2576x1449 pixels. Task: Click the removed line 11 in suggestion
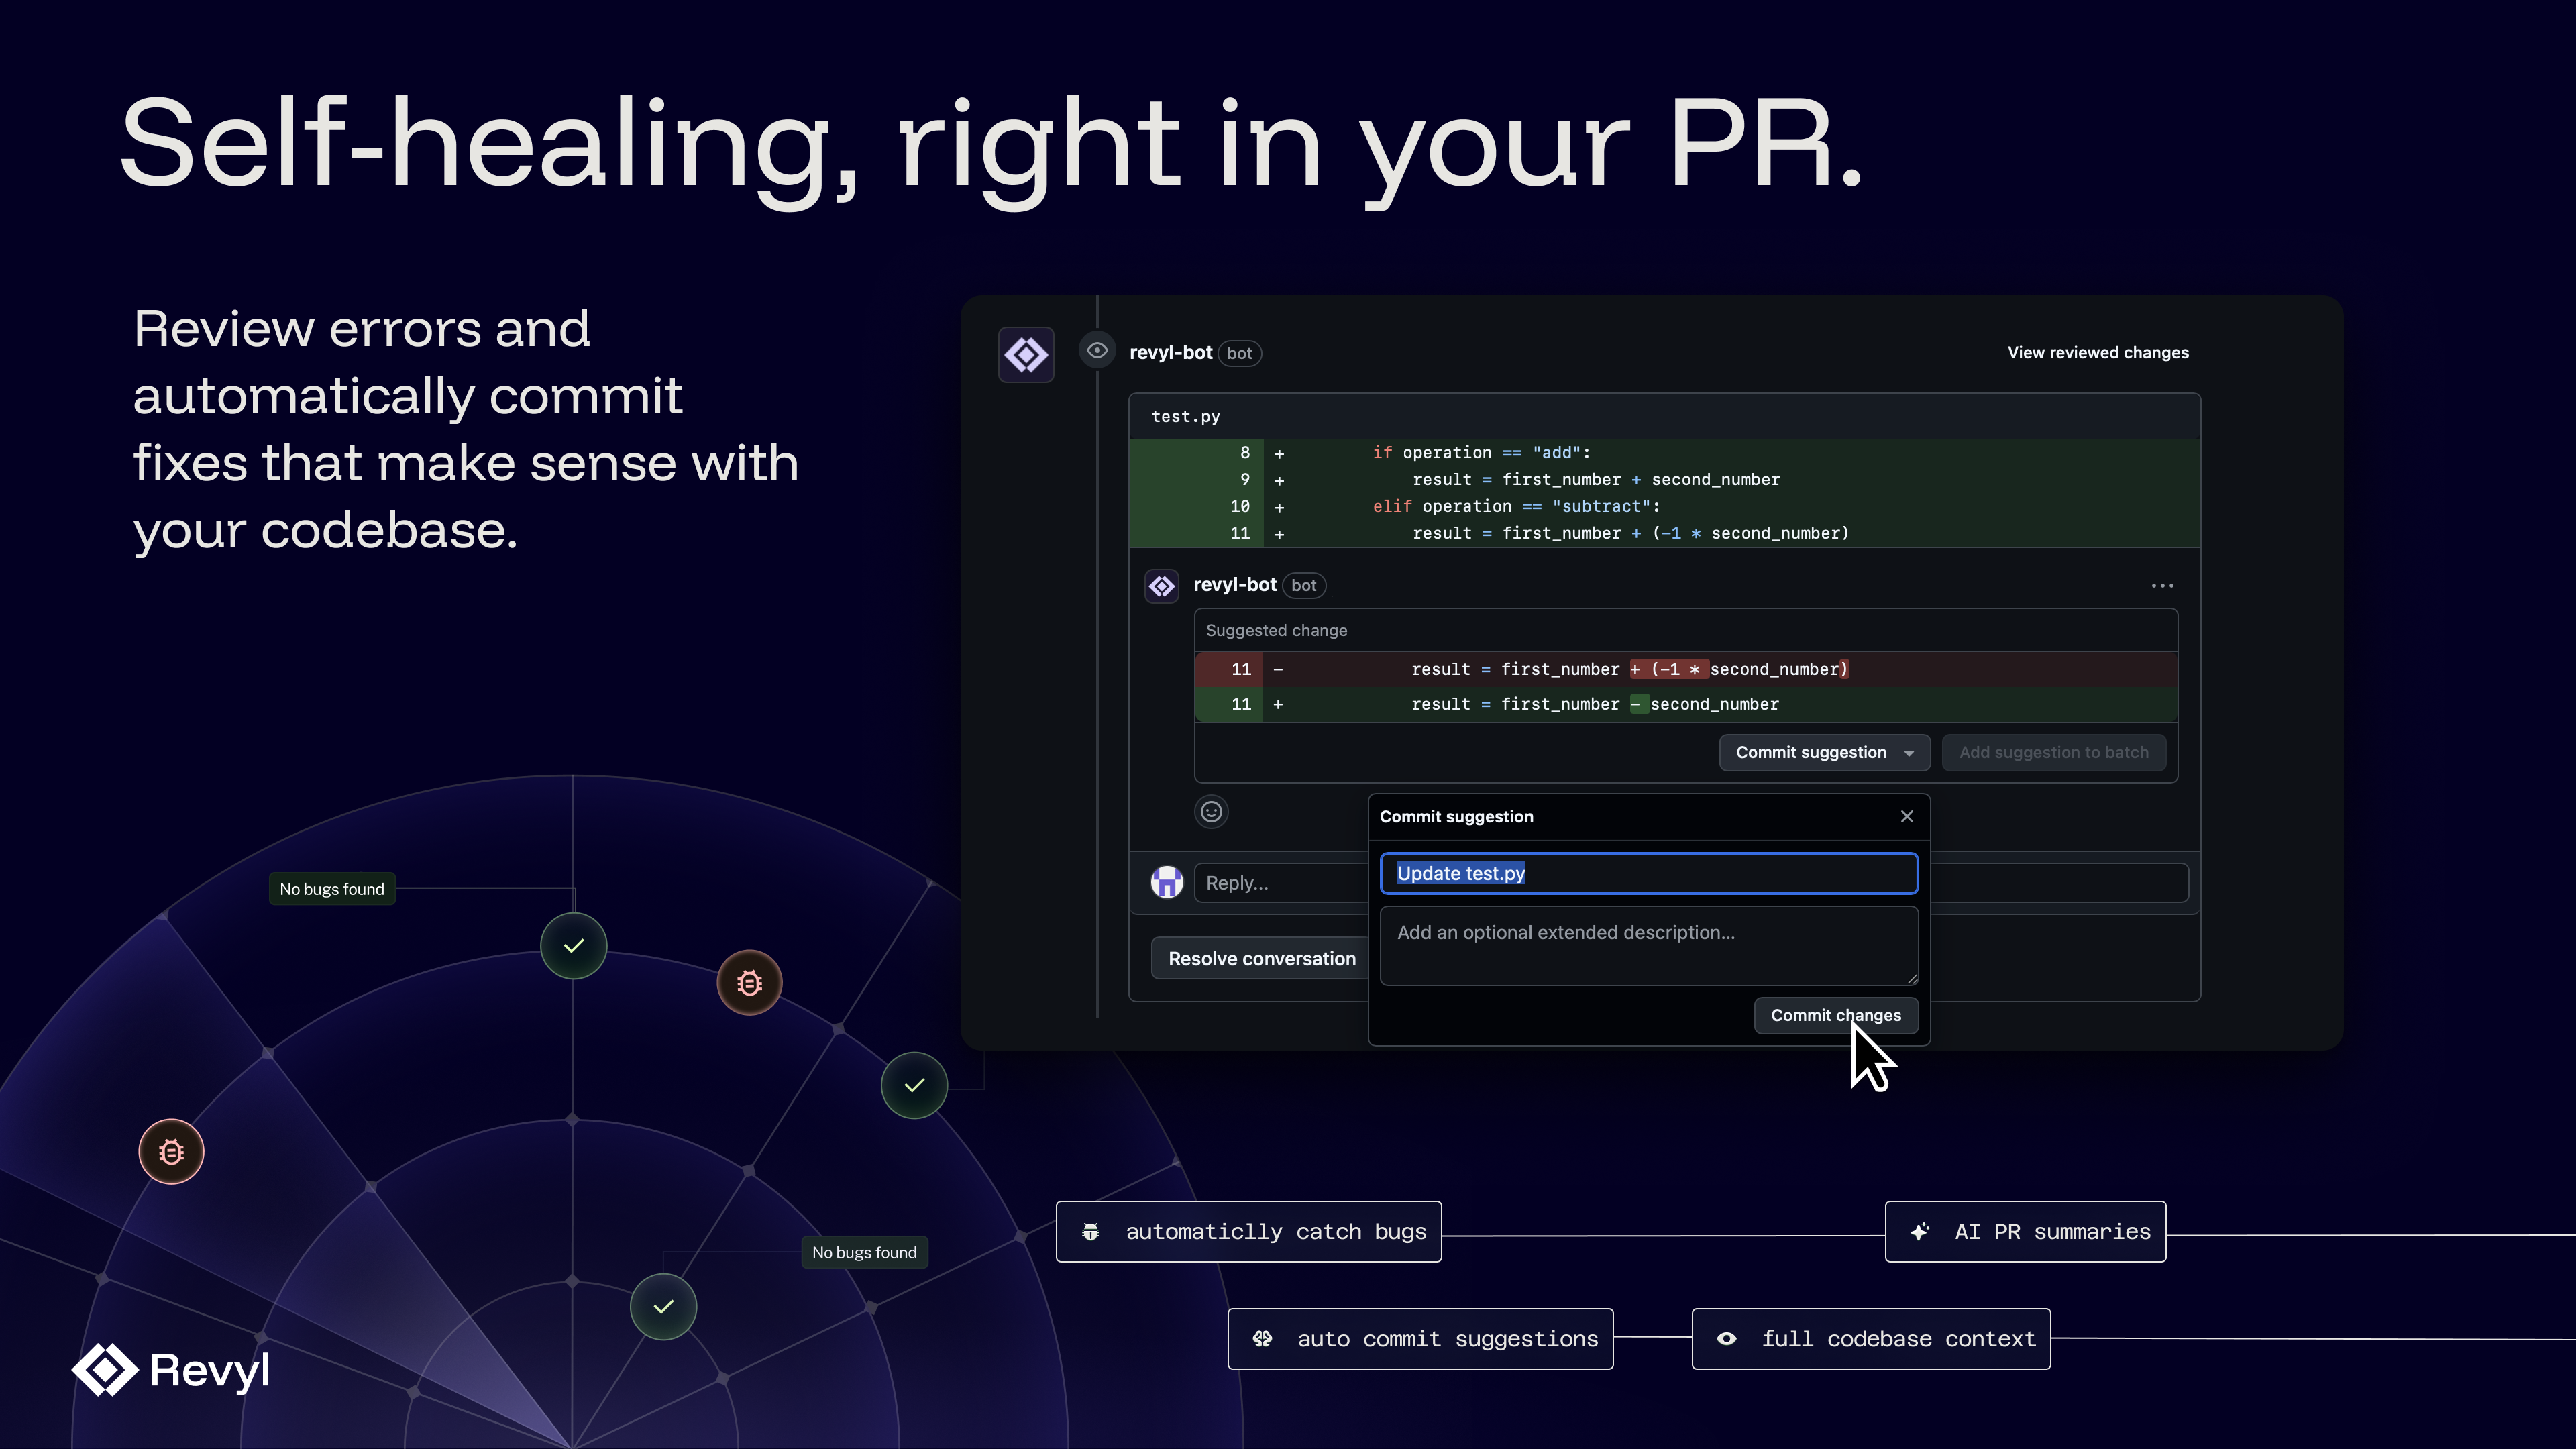click(1685, 669)
